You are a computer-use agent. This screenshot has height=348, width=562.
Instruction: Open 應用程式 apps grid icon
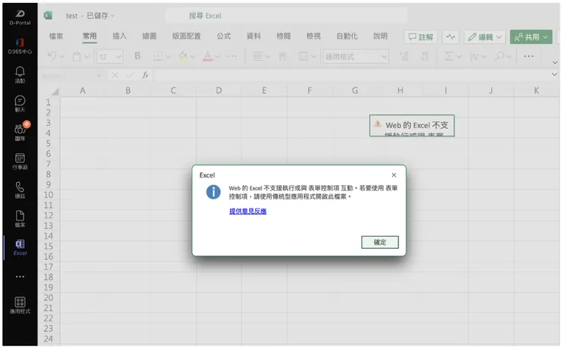20,305
